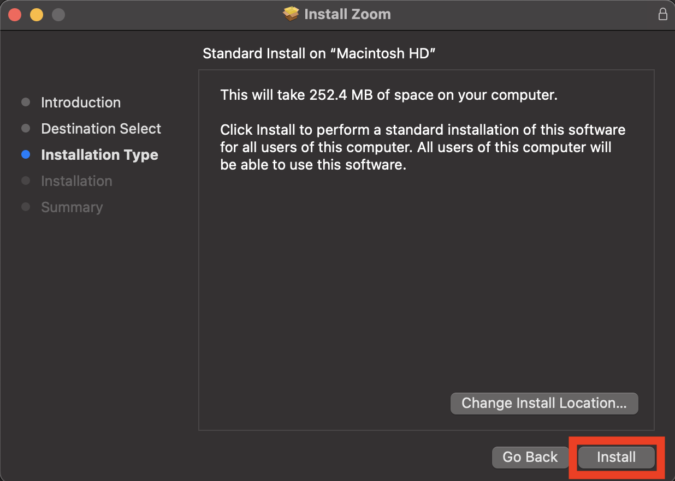Click the Standard Install on Macintosh HD heading
The width and height of the screenshot is (675, 481).
point(319,53)
